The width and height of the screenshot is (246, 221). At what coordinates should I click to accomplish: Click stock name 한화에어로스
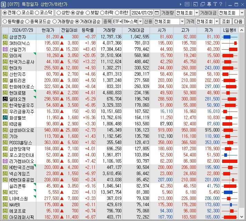coord(21,87)
